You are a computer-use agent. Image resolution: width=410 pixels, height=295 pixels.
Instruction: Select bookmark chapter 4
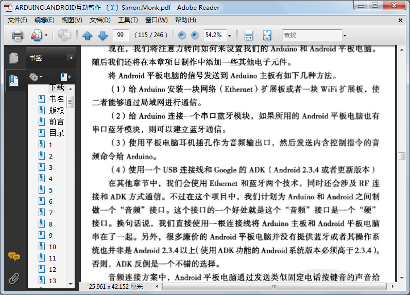point(50,179)
